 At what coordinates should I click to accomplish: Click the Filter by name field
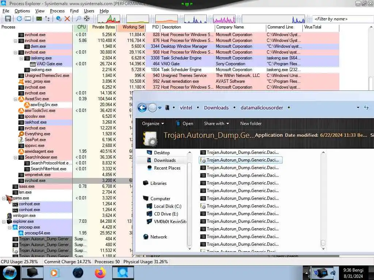[343, 19]
